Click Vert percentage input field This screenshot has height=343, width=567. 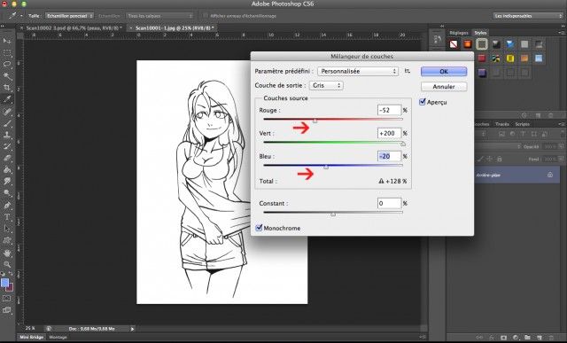click(x=389, y=133)
